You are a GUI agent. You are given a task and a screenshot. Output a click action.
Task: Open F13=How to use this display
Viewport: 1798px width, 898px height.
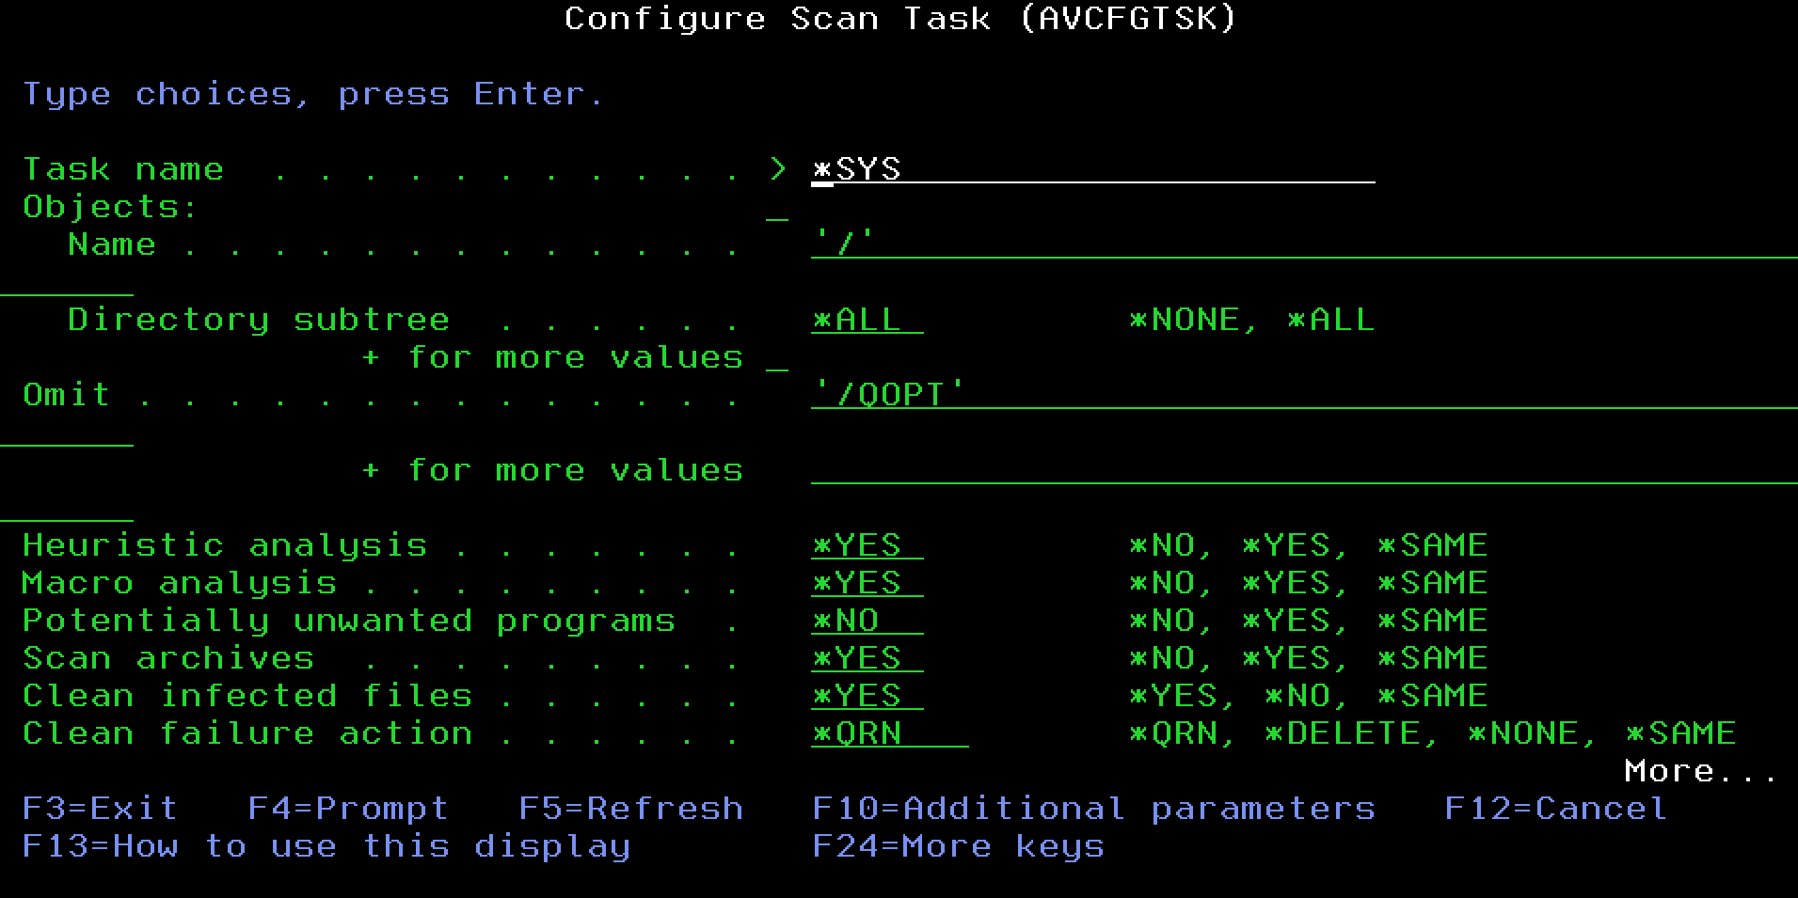pyautogui.click(x=326, y=846)
